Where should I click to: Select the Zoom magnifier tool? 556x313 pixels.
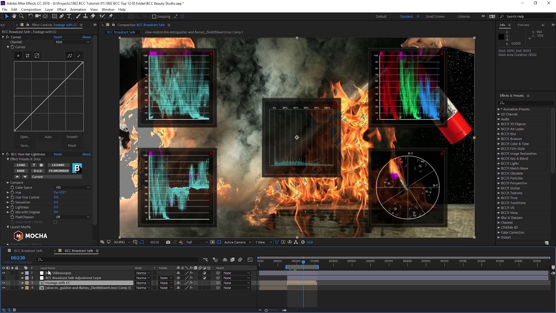[21, 16]
